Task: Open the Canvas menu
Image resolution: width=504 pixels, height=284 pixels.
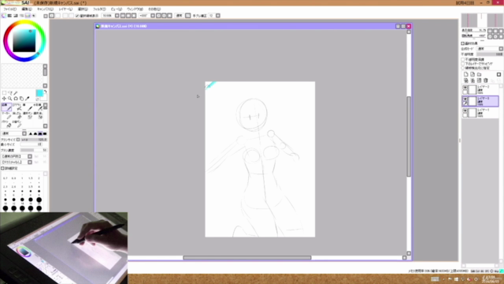Action: (x=45, y=9)
